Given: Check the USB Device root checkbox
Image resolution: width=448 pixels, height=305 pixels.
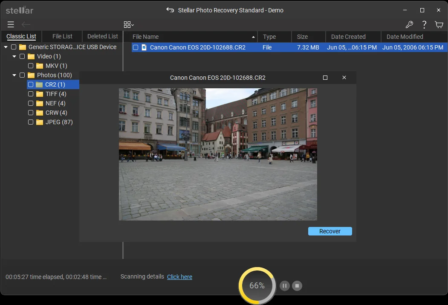Looking at the screenshot, I should 14,47.
